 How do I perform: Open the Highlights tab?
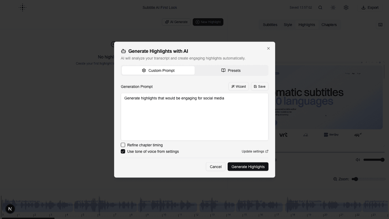307,24
